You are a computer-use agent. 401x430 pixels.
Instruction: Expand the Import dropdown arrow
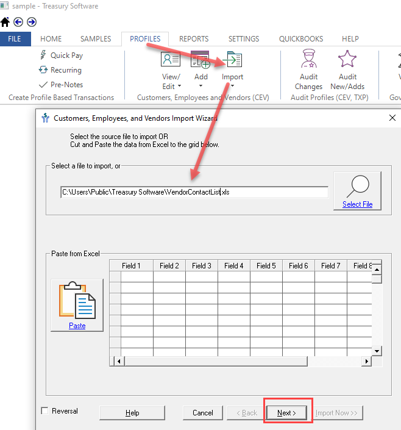coord(232,86)
